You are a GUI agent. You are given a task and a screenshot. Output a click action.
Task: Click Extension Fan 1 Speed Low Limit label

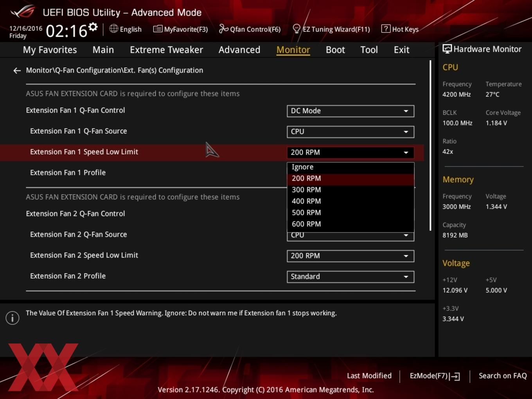(84, 152)
